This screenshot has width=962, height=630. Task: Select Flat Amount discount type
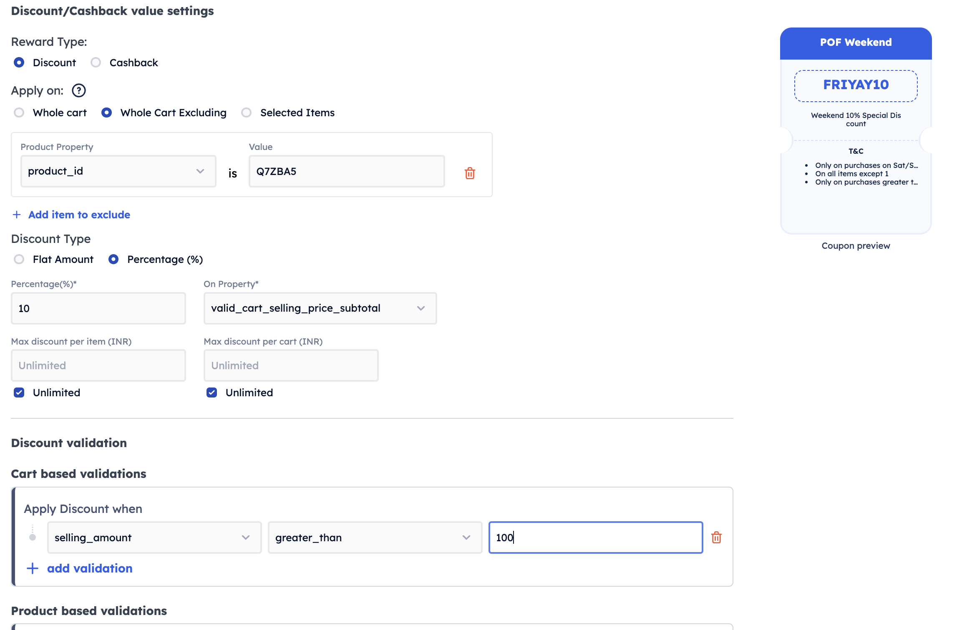19,259
